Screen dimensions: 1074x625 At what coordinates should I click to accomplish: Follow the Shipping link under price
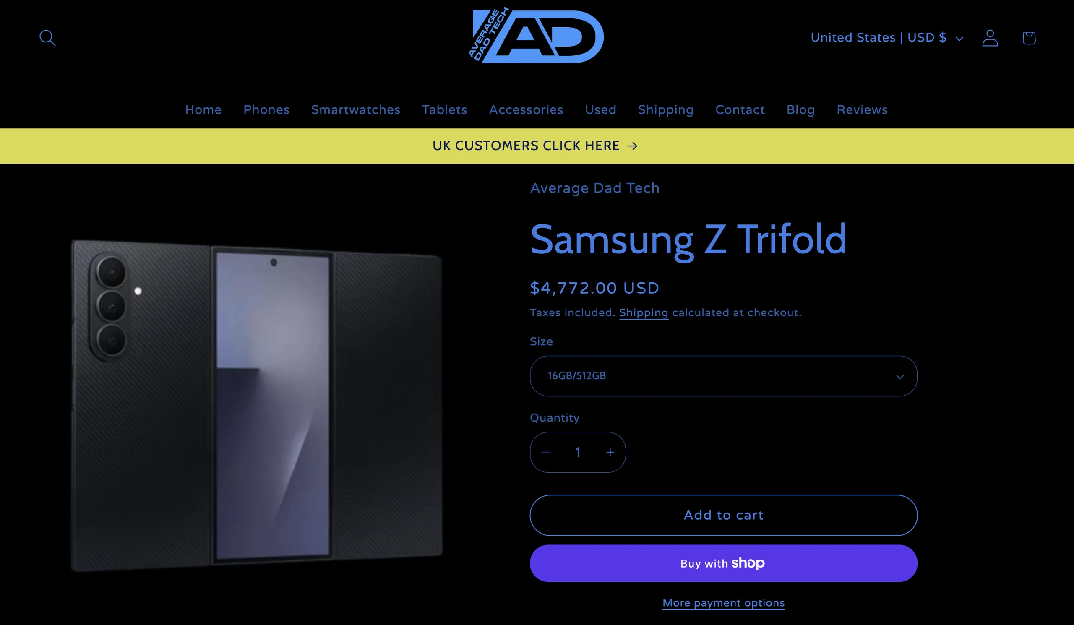(644, 313)
